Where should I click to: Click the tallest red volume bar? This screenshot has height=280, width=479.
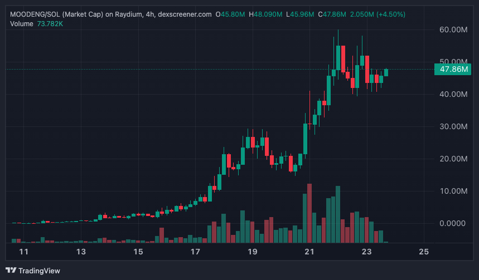pos(309,214)
